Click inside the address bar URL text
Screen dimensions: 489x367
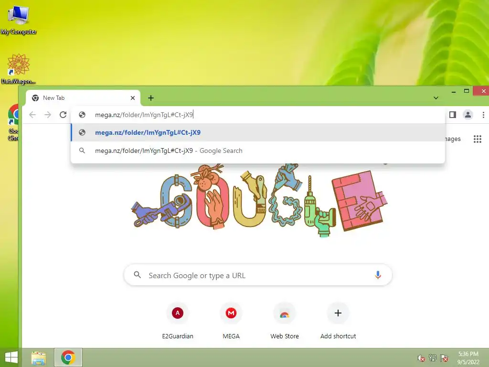pyautogui.click(x=144, y=115)
